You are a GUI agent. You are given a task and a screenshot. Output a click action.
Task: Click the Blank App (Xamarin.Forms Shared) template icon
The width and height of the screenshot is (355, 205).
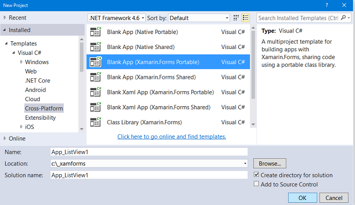click(95, 77)
